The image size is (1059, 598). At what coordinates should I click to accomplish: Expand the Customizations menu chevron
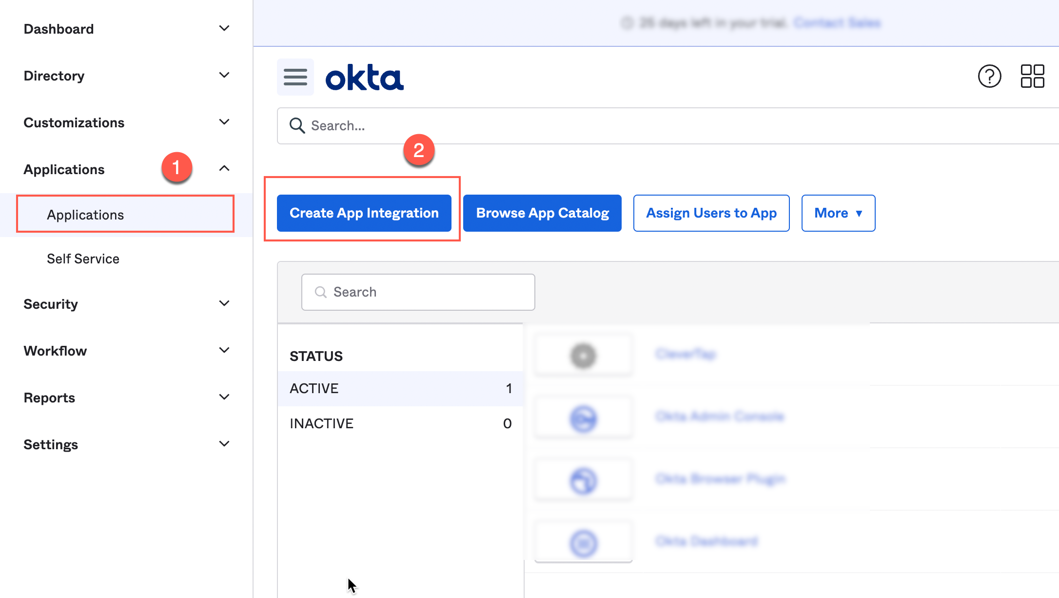point(224,122)
